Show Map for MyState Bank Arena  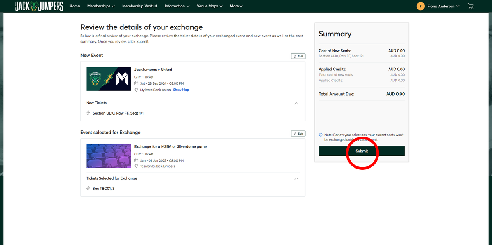181,90
